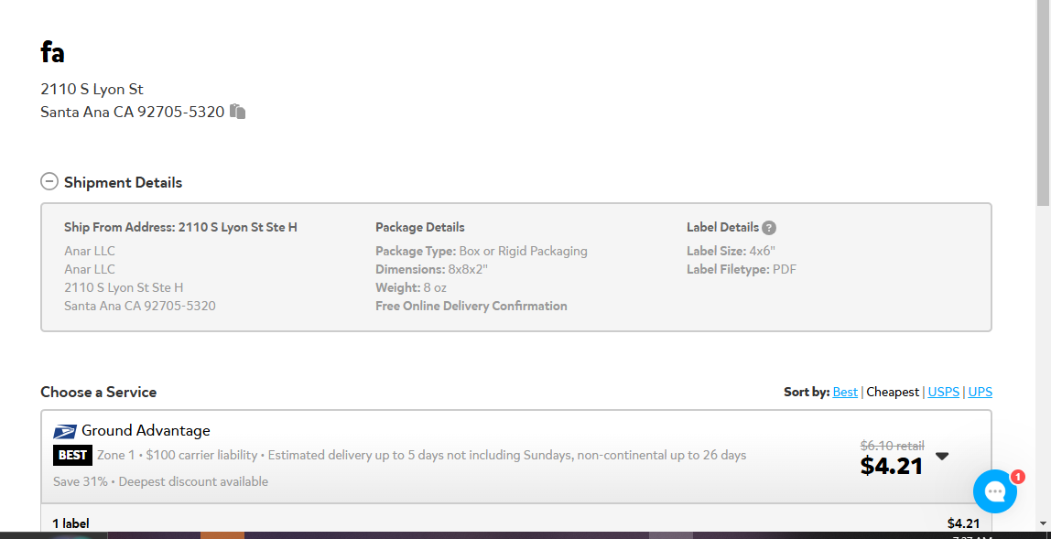The width and height of the screenshot is (1051, 539).
Task: Select the Ground Advantage service title
Action: (146, 430)
